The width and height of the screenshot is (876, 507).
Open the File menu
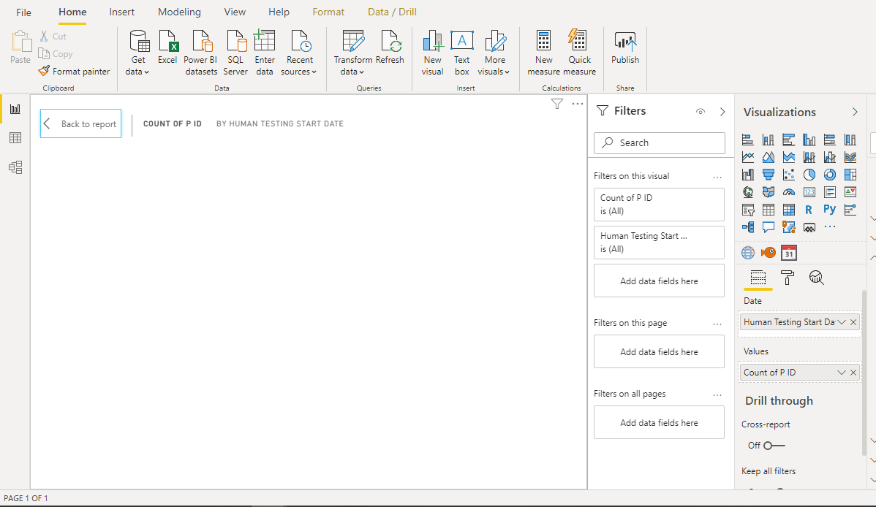point(23,12)
